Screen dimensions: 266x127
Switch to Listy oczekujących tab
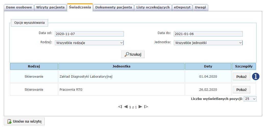click(153, 7)
